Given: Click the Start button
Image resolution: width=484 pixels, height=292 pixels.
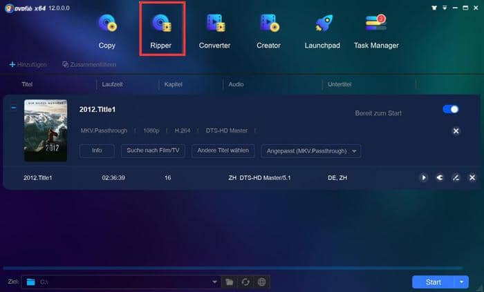Looking at the screenshot, I should coord(433,282).
